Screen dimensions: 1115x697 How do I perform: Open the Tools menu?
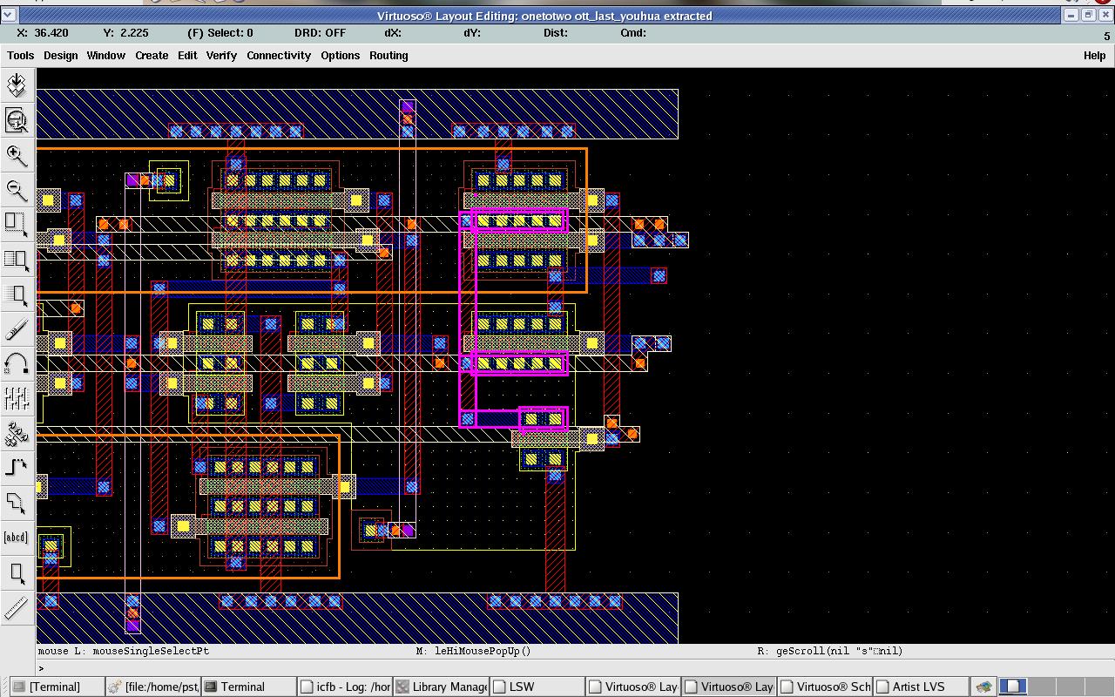click(x=21, y=55)
